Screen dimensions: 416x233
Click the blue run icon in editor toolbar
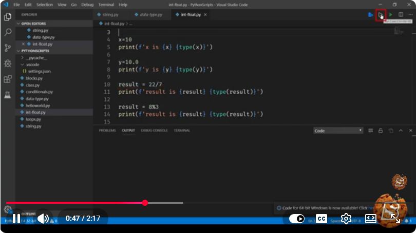(x=371, y=15)
